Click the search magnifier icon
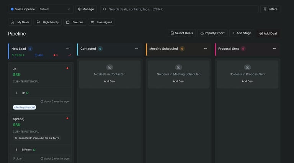 click(105, 9)
